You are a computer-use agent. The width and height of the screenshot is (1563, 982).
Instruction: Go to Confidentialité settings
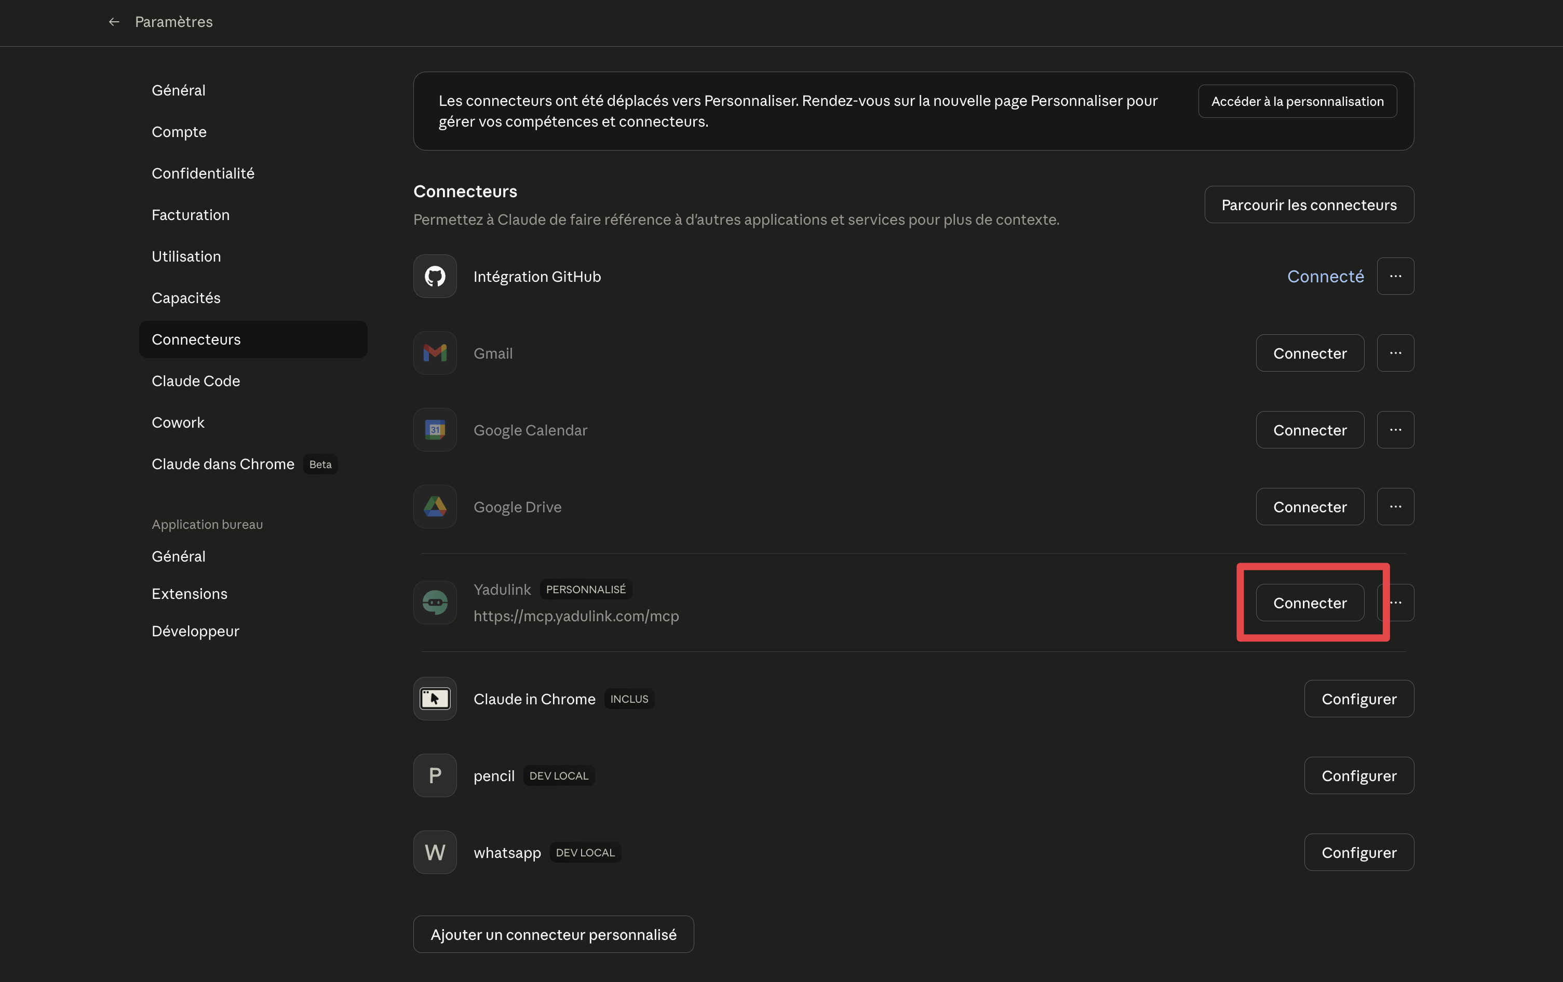tap(253, 173)
